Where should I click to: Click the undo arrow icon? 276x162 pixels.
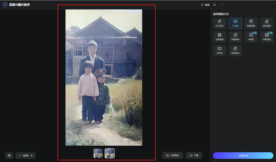[214, 5]
